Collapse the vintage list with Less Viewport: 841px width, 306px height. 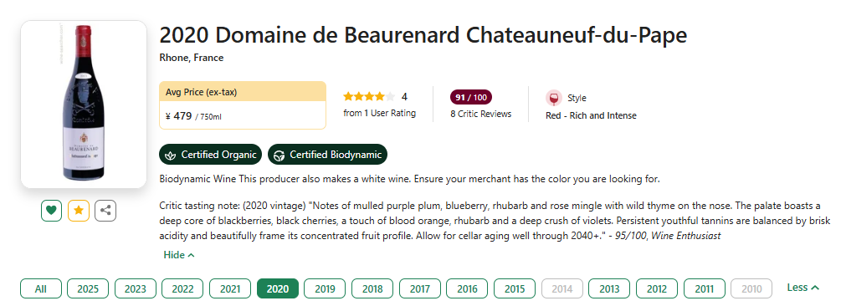(x=803, y=288)
